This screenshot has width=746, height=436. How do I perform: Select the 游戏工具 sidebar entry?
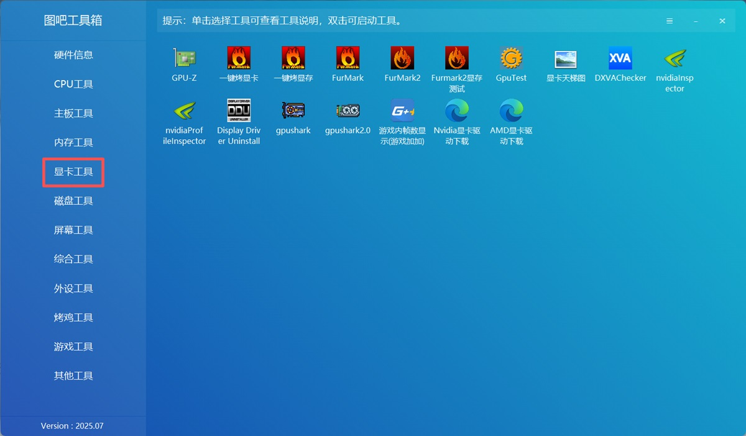click(73, 346)
